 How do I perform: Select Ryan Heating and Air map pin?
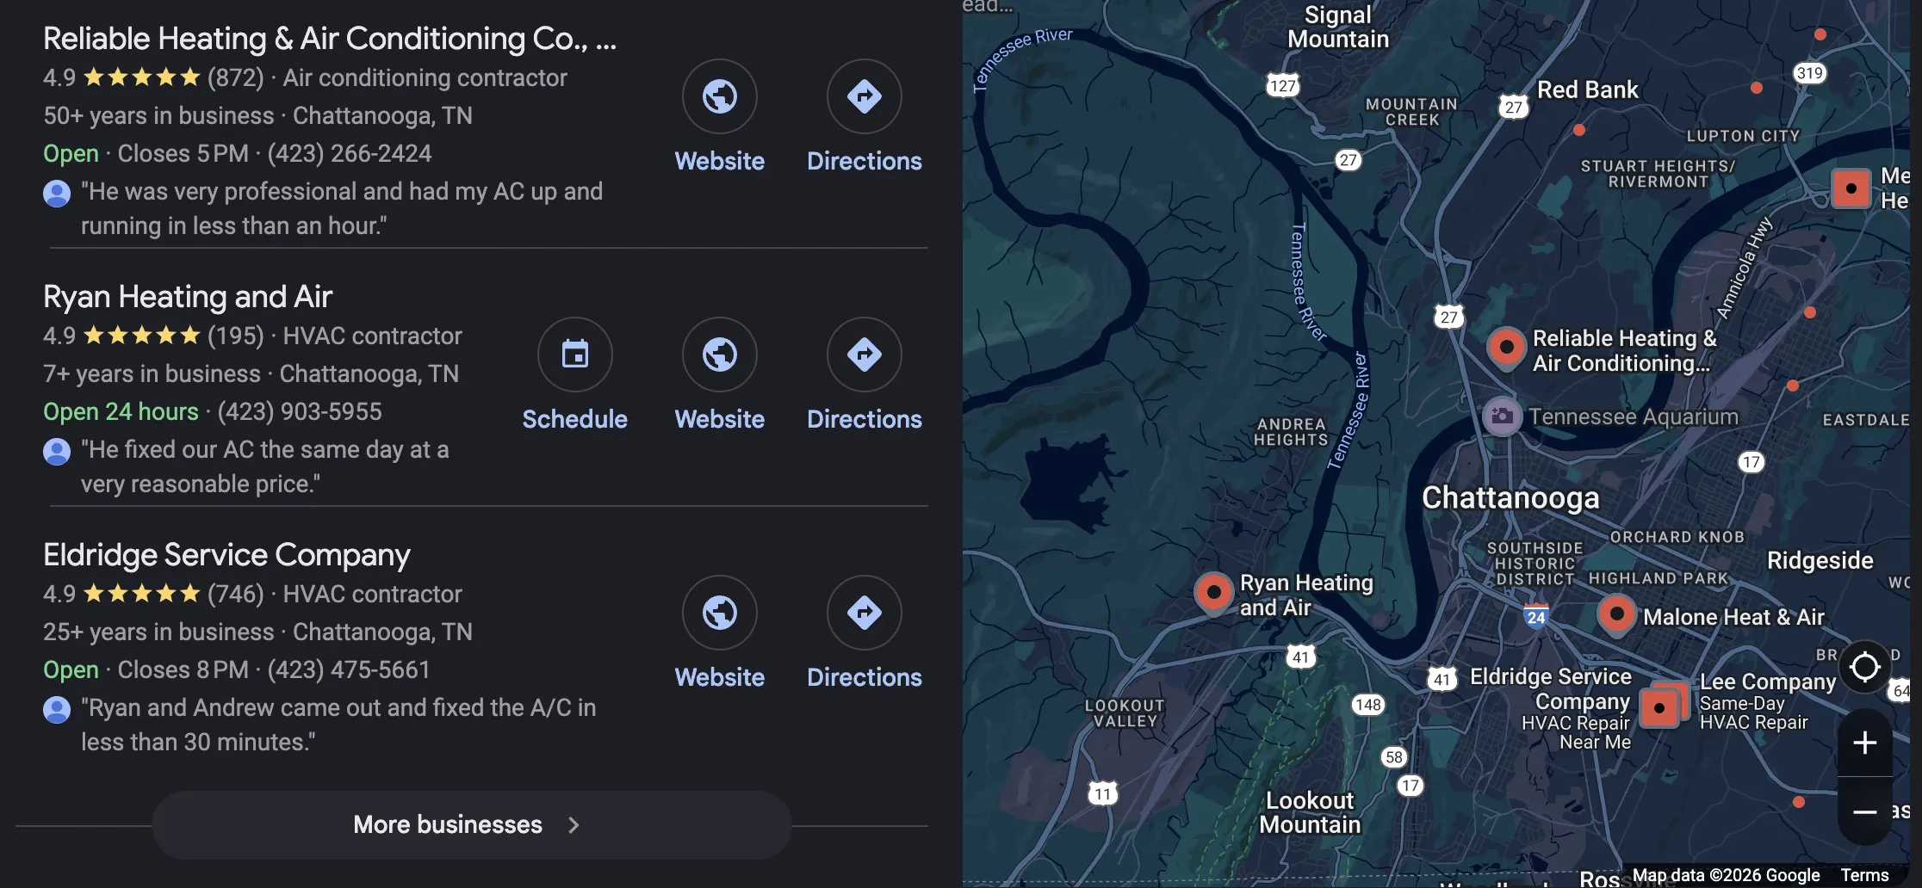1213,592
